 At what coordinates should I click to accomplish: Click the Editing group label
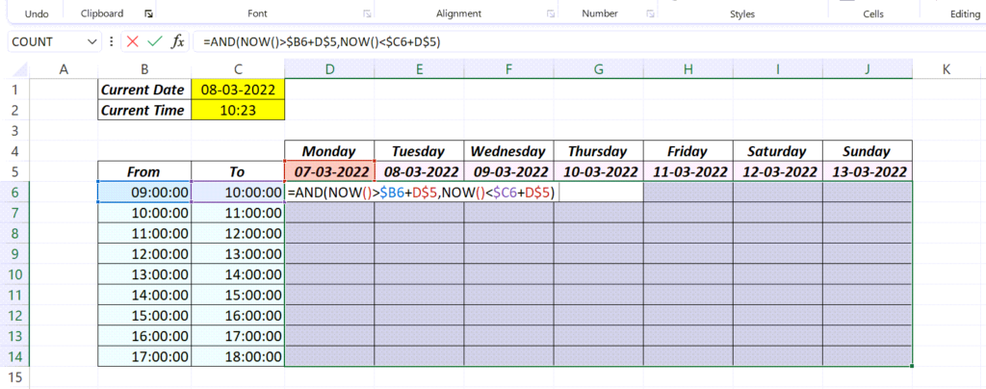click(965, 13)
